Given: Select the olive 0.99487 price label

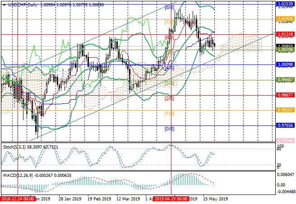Looking at the screenshot, I should point(285,80).
